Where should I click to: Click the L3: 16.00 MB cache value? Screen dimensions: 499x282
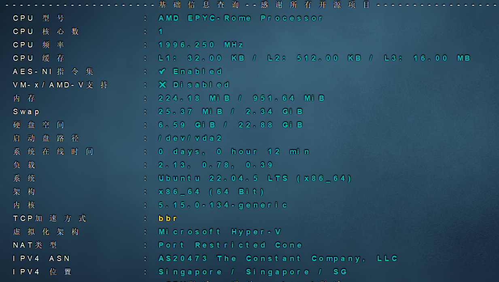(x=427, y=58)
